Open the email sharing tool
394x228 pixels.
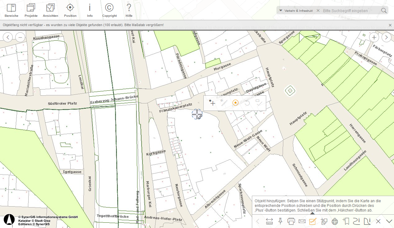[x=302, y=221]
